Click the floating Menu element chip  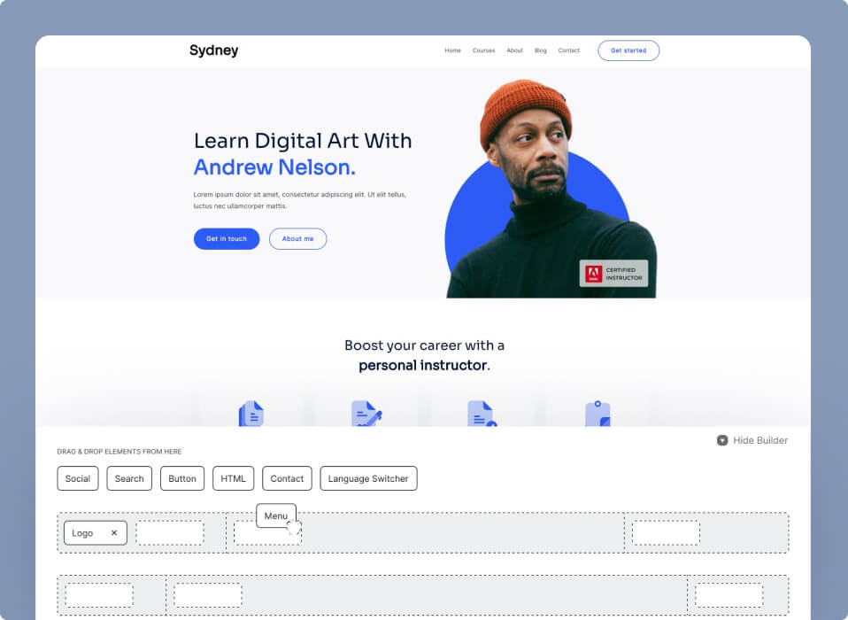coord(275,515)
